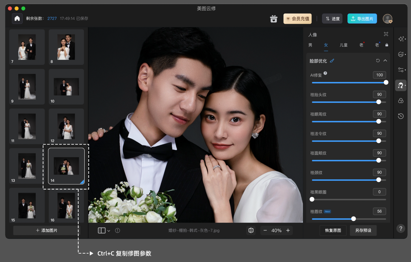
Task: Select the 男 gender option
Action: (x=310, y=45)
